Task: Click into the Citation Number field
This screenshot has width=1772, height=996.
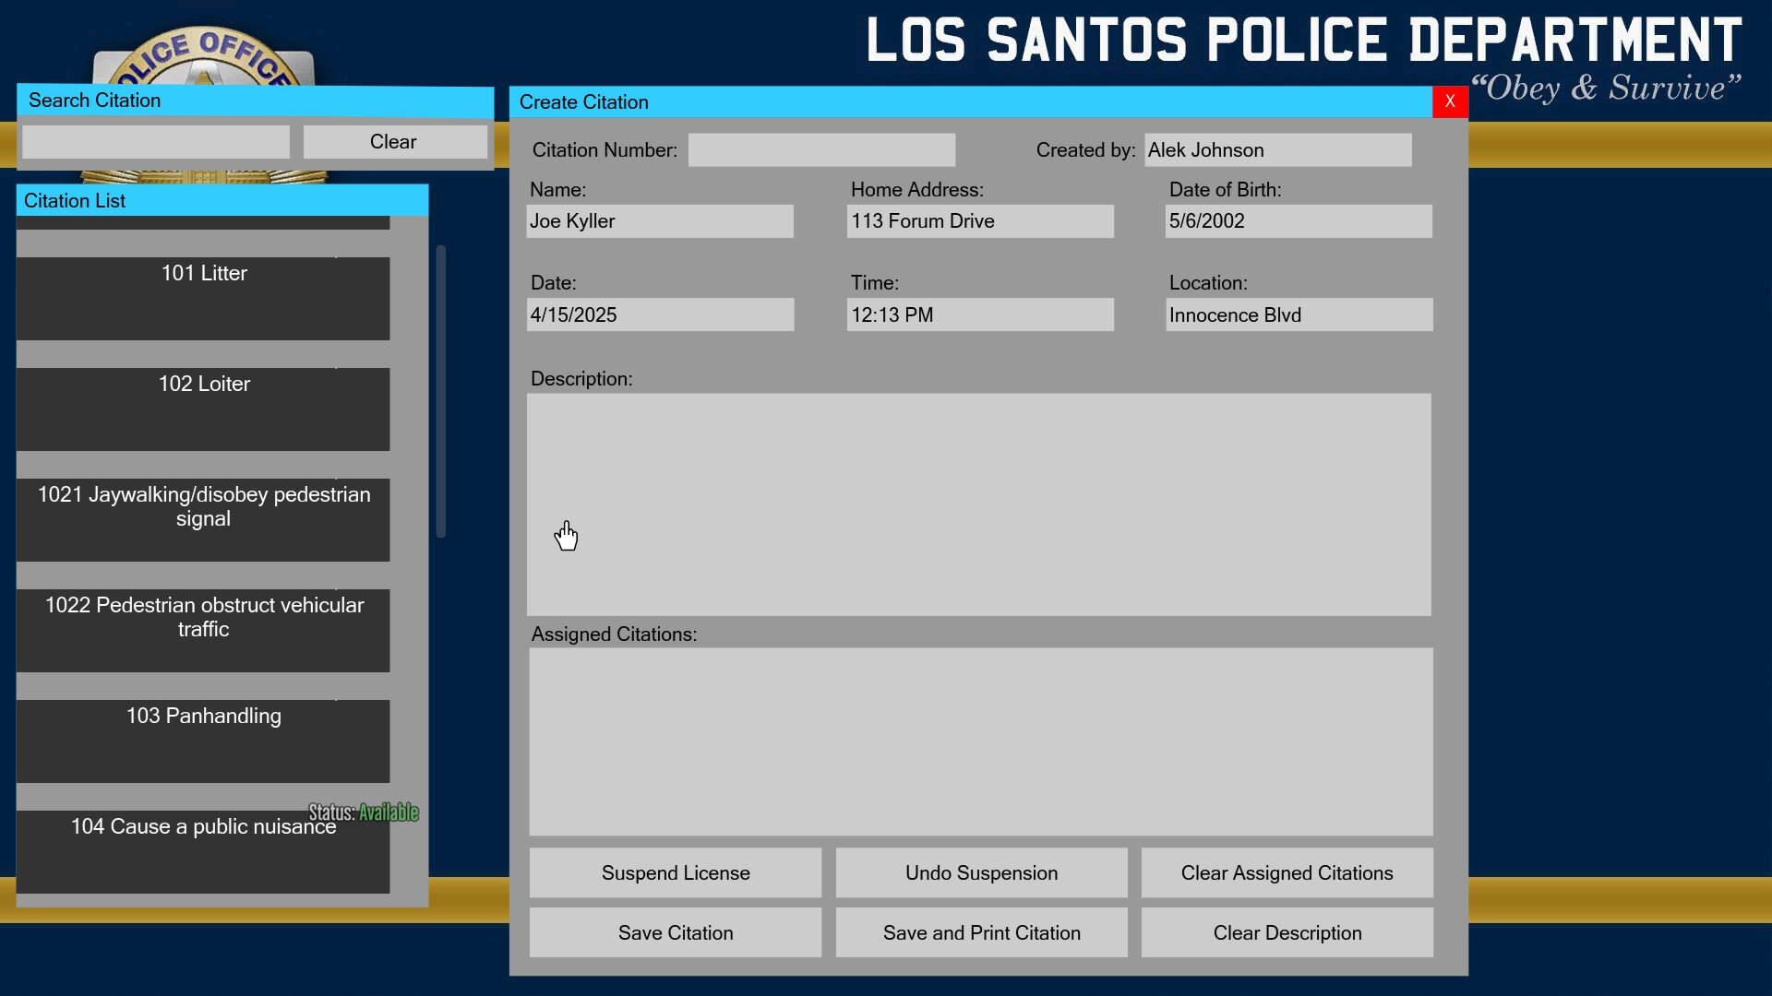Action: tap(821, 150)
